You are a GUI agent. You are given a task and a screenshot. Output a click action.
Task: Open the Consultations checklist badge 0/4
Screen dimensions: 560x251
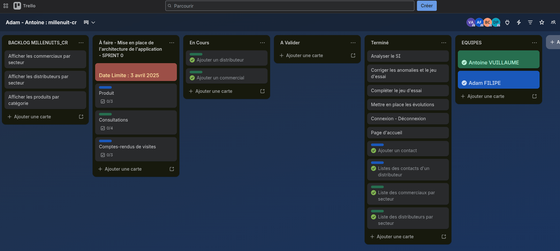point(107,128)
